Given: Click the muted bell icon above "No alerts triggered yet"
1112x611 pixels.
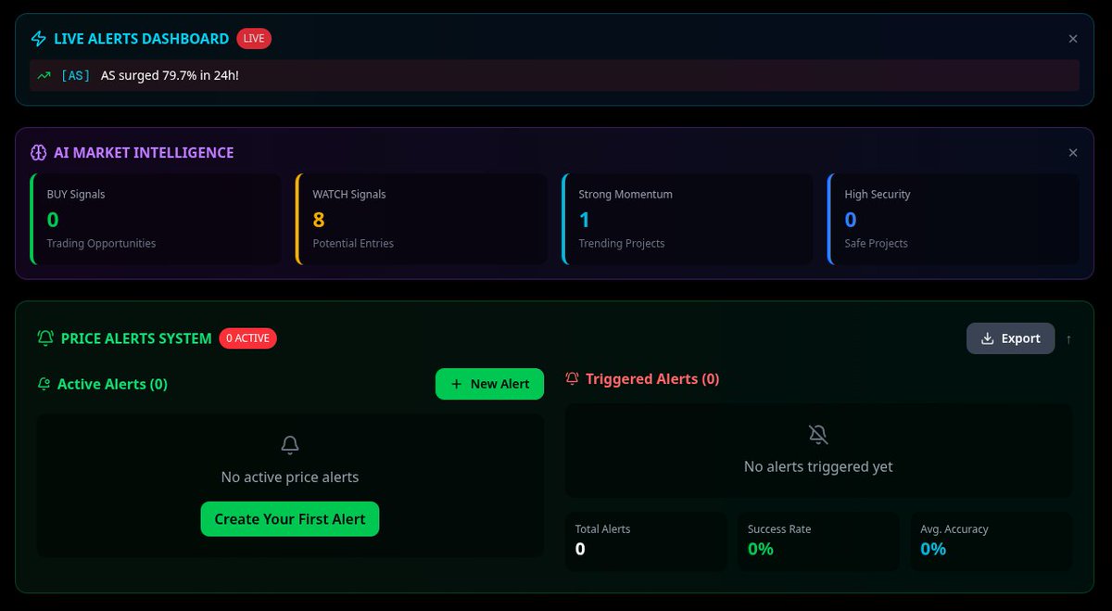Looking at the screenshot, I should (x=818, y=434).
